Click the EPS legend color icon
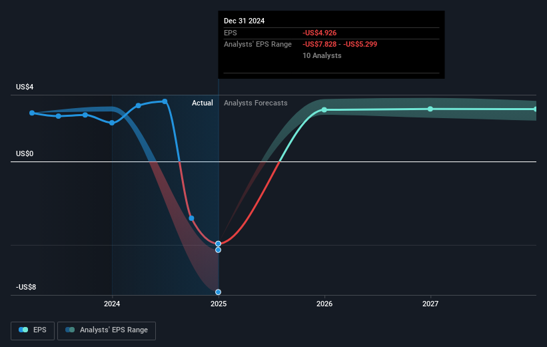Viewport: 547px width, 347px height. coord(23,330)
